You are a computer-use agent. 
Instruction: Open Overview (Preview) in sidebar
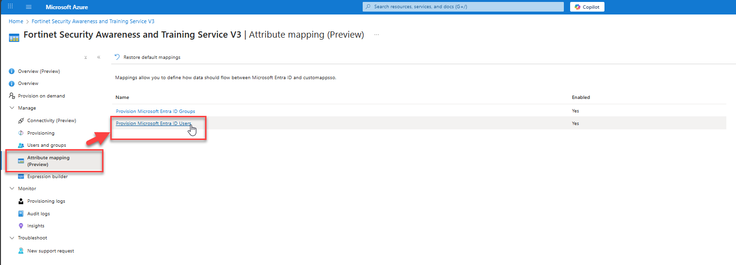click(x=39, y=71)
